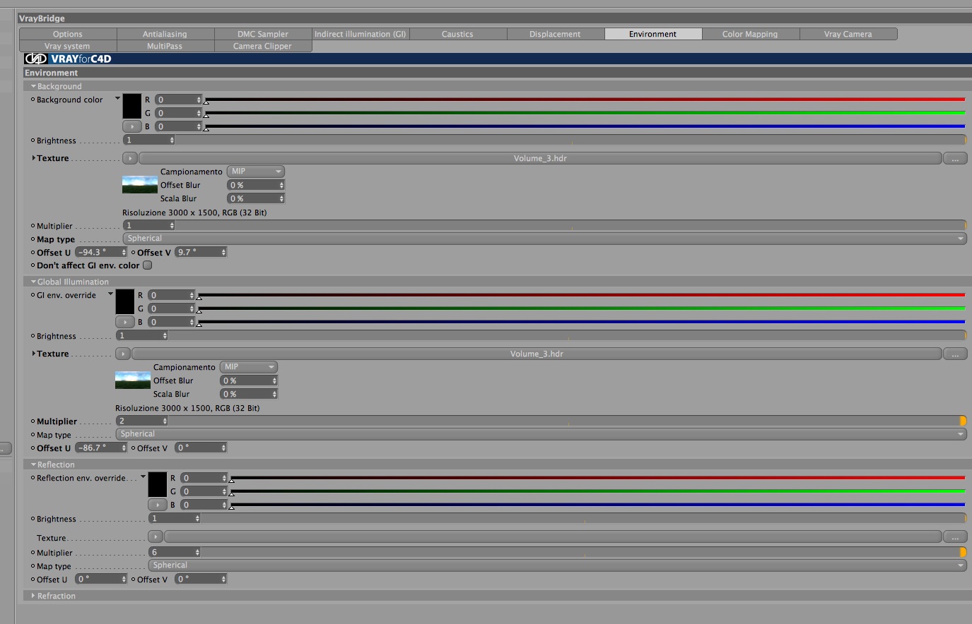Expand the Global Illumination Texture disclosure triangle
Image resolution: width=972 pixels, height=624 pixels.
[33, 354]
